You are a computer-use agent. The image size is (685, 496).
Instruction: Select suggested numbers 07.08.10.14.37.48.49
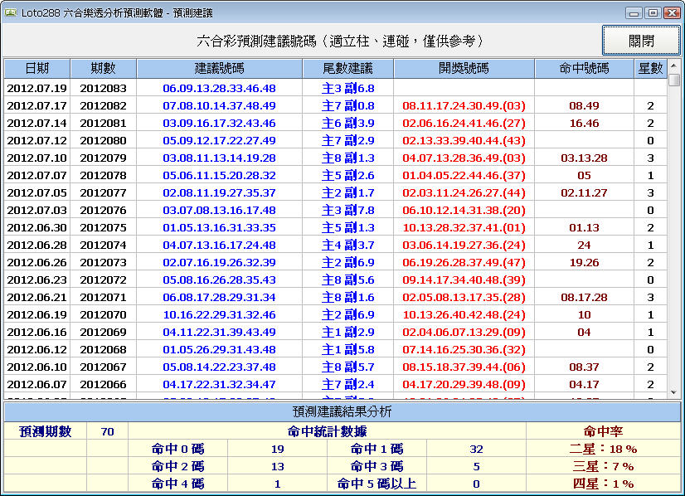pyautogui.click(x=219, y=105)
